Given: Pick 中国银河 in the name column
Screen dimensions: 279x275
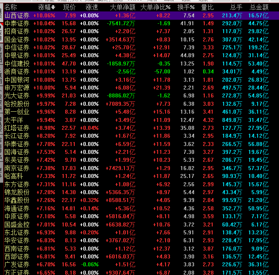Looking at the screenshot, I should coord(17,80).
